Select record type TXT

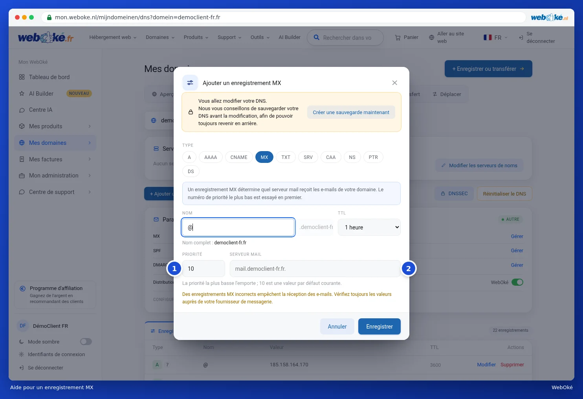point(286,157)
